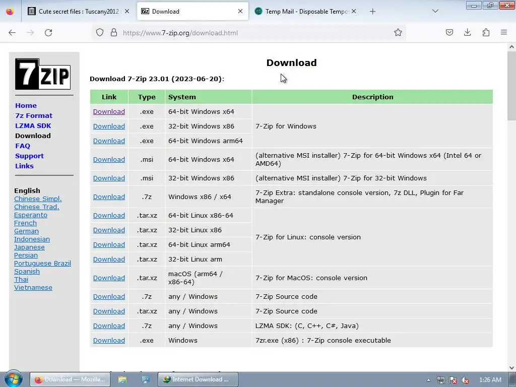Image resolution: width=516 pixels, height=387 pixels.
Task: Show hidden tray icons arrow
Action: [428, 380]
